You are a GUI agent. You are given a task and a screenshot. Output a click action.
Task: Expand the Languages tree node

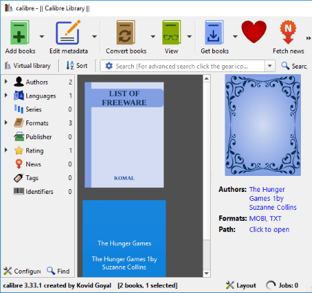pyautogui.click(x=6, y=95)
